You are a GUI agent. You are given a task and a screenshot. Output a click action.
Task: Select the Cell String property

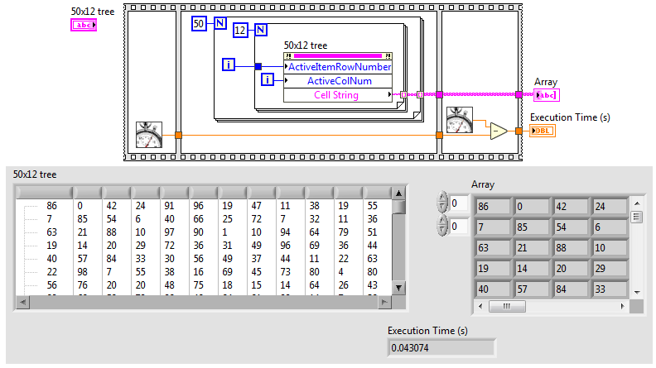click(338, 95)
